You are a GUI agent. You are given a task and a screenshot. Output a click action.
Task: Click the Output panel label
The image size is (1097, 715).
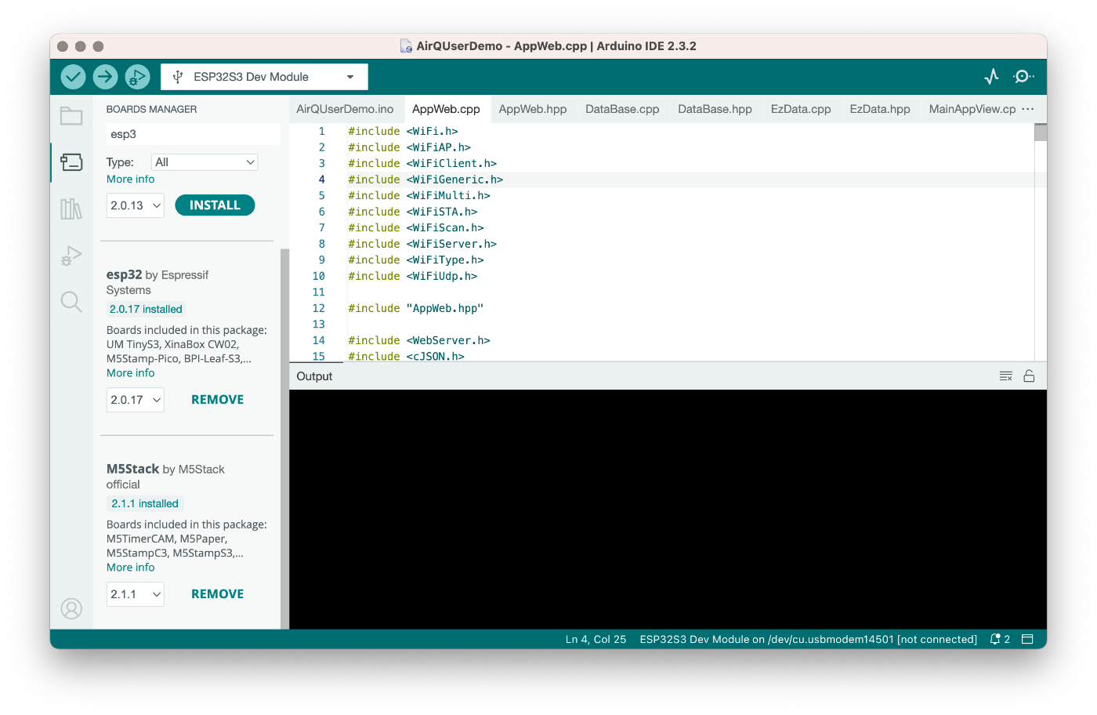[x=314, y=376]
